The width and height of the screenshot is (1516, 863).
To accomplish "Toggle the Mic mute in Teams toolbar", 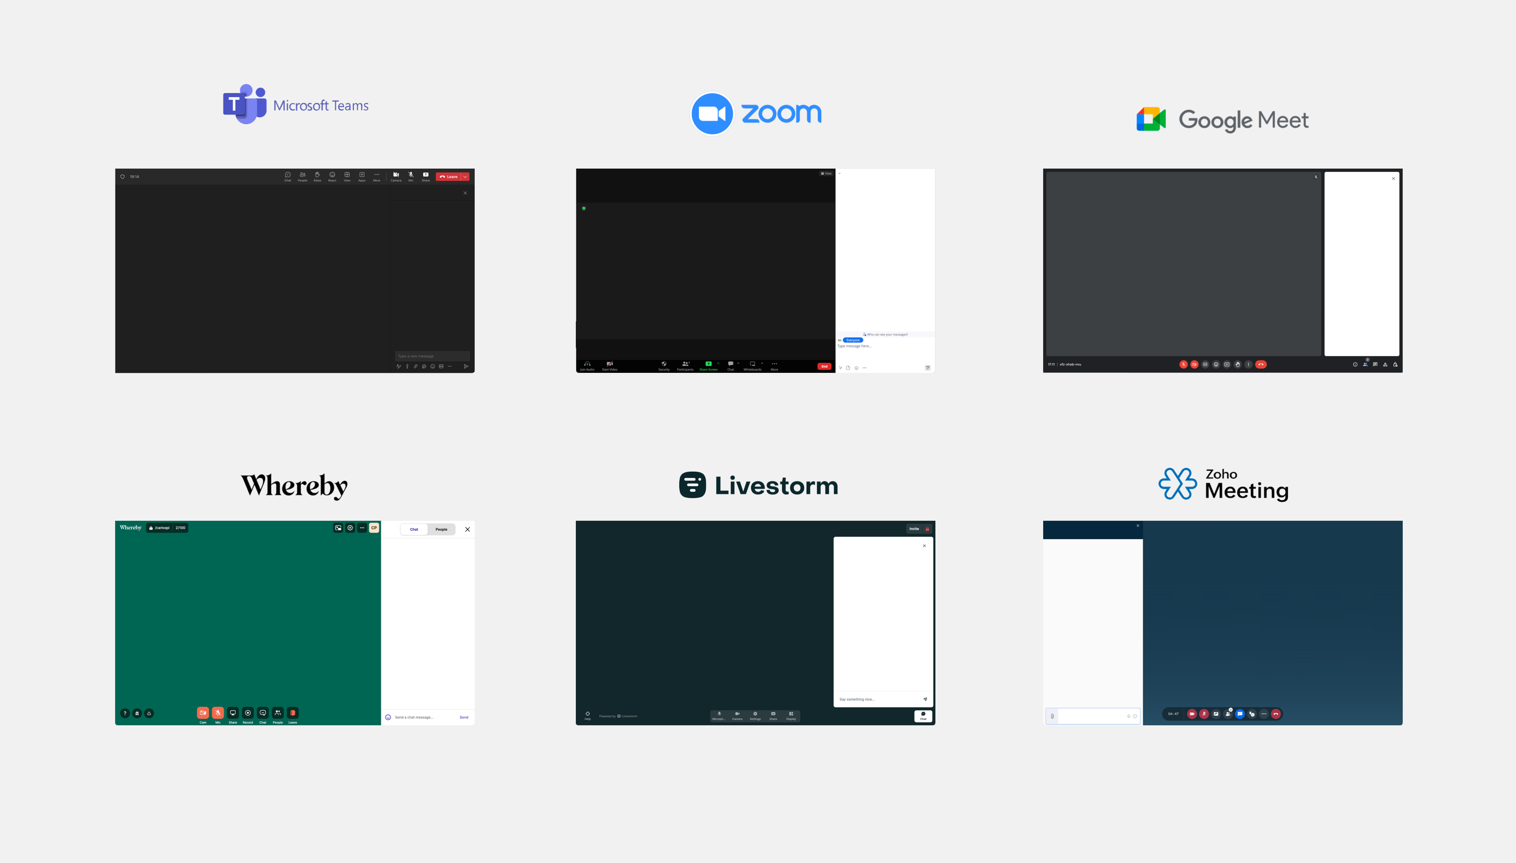I will tap(411, 176).
